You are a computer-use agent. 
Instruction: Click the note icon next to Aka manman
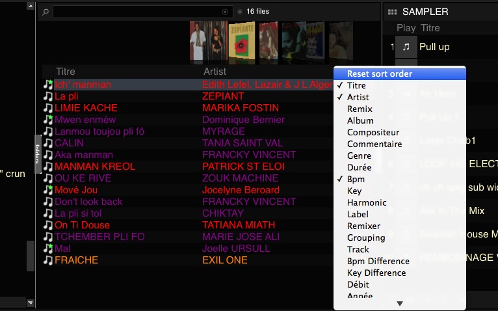click(48, 155)
